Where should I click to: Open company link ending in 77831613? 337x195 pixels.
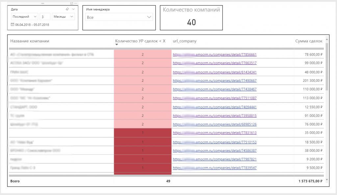coord(215,133)
